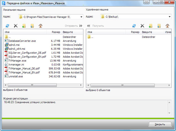
Task: Go to parent folder on local machine
Action: click(x=32, y=26)
